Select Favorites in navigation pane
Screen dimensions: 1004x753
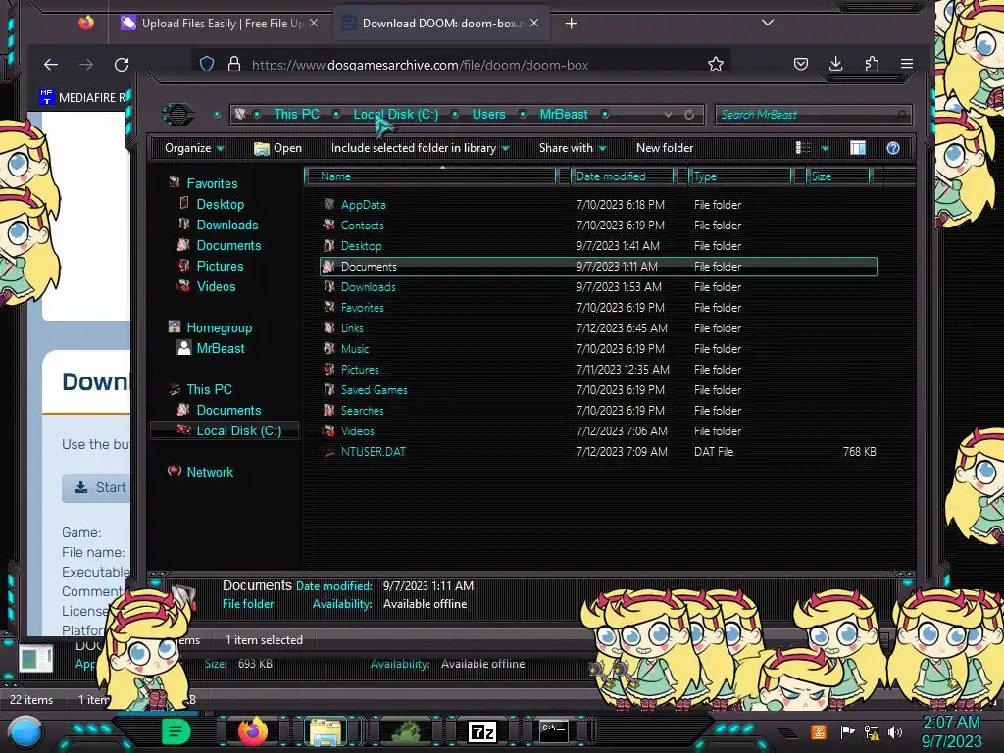tap(212, 183)
